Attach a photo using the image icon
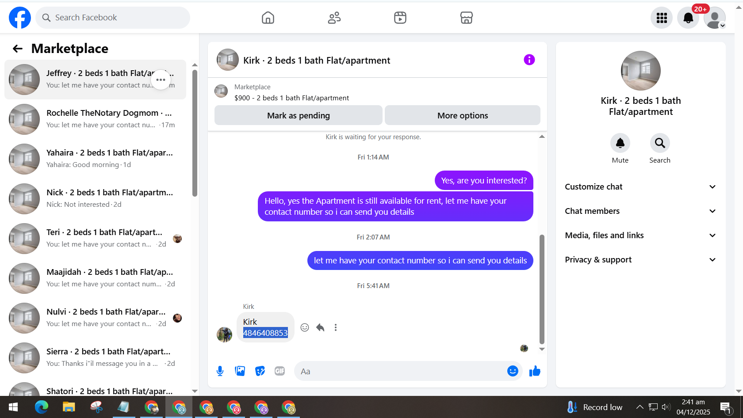 click(x=240, y=371)
